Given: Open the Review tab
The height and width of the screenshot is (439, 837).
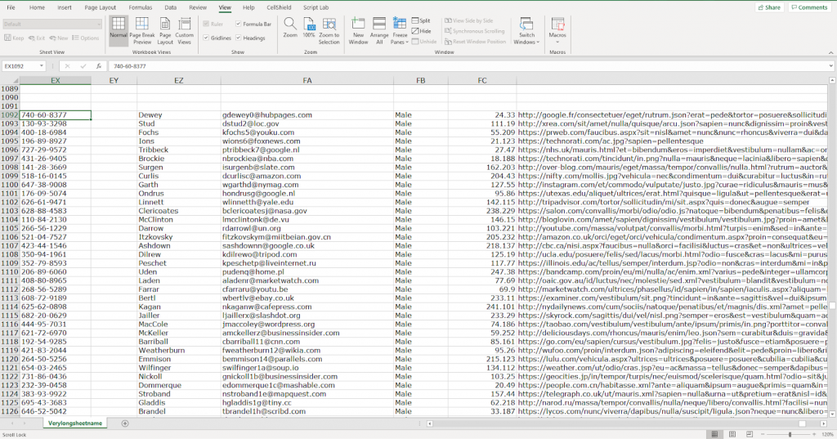Looking at the screenshot, I should click(198, 7).
